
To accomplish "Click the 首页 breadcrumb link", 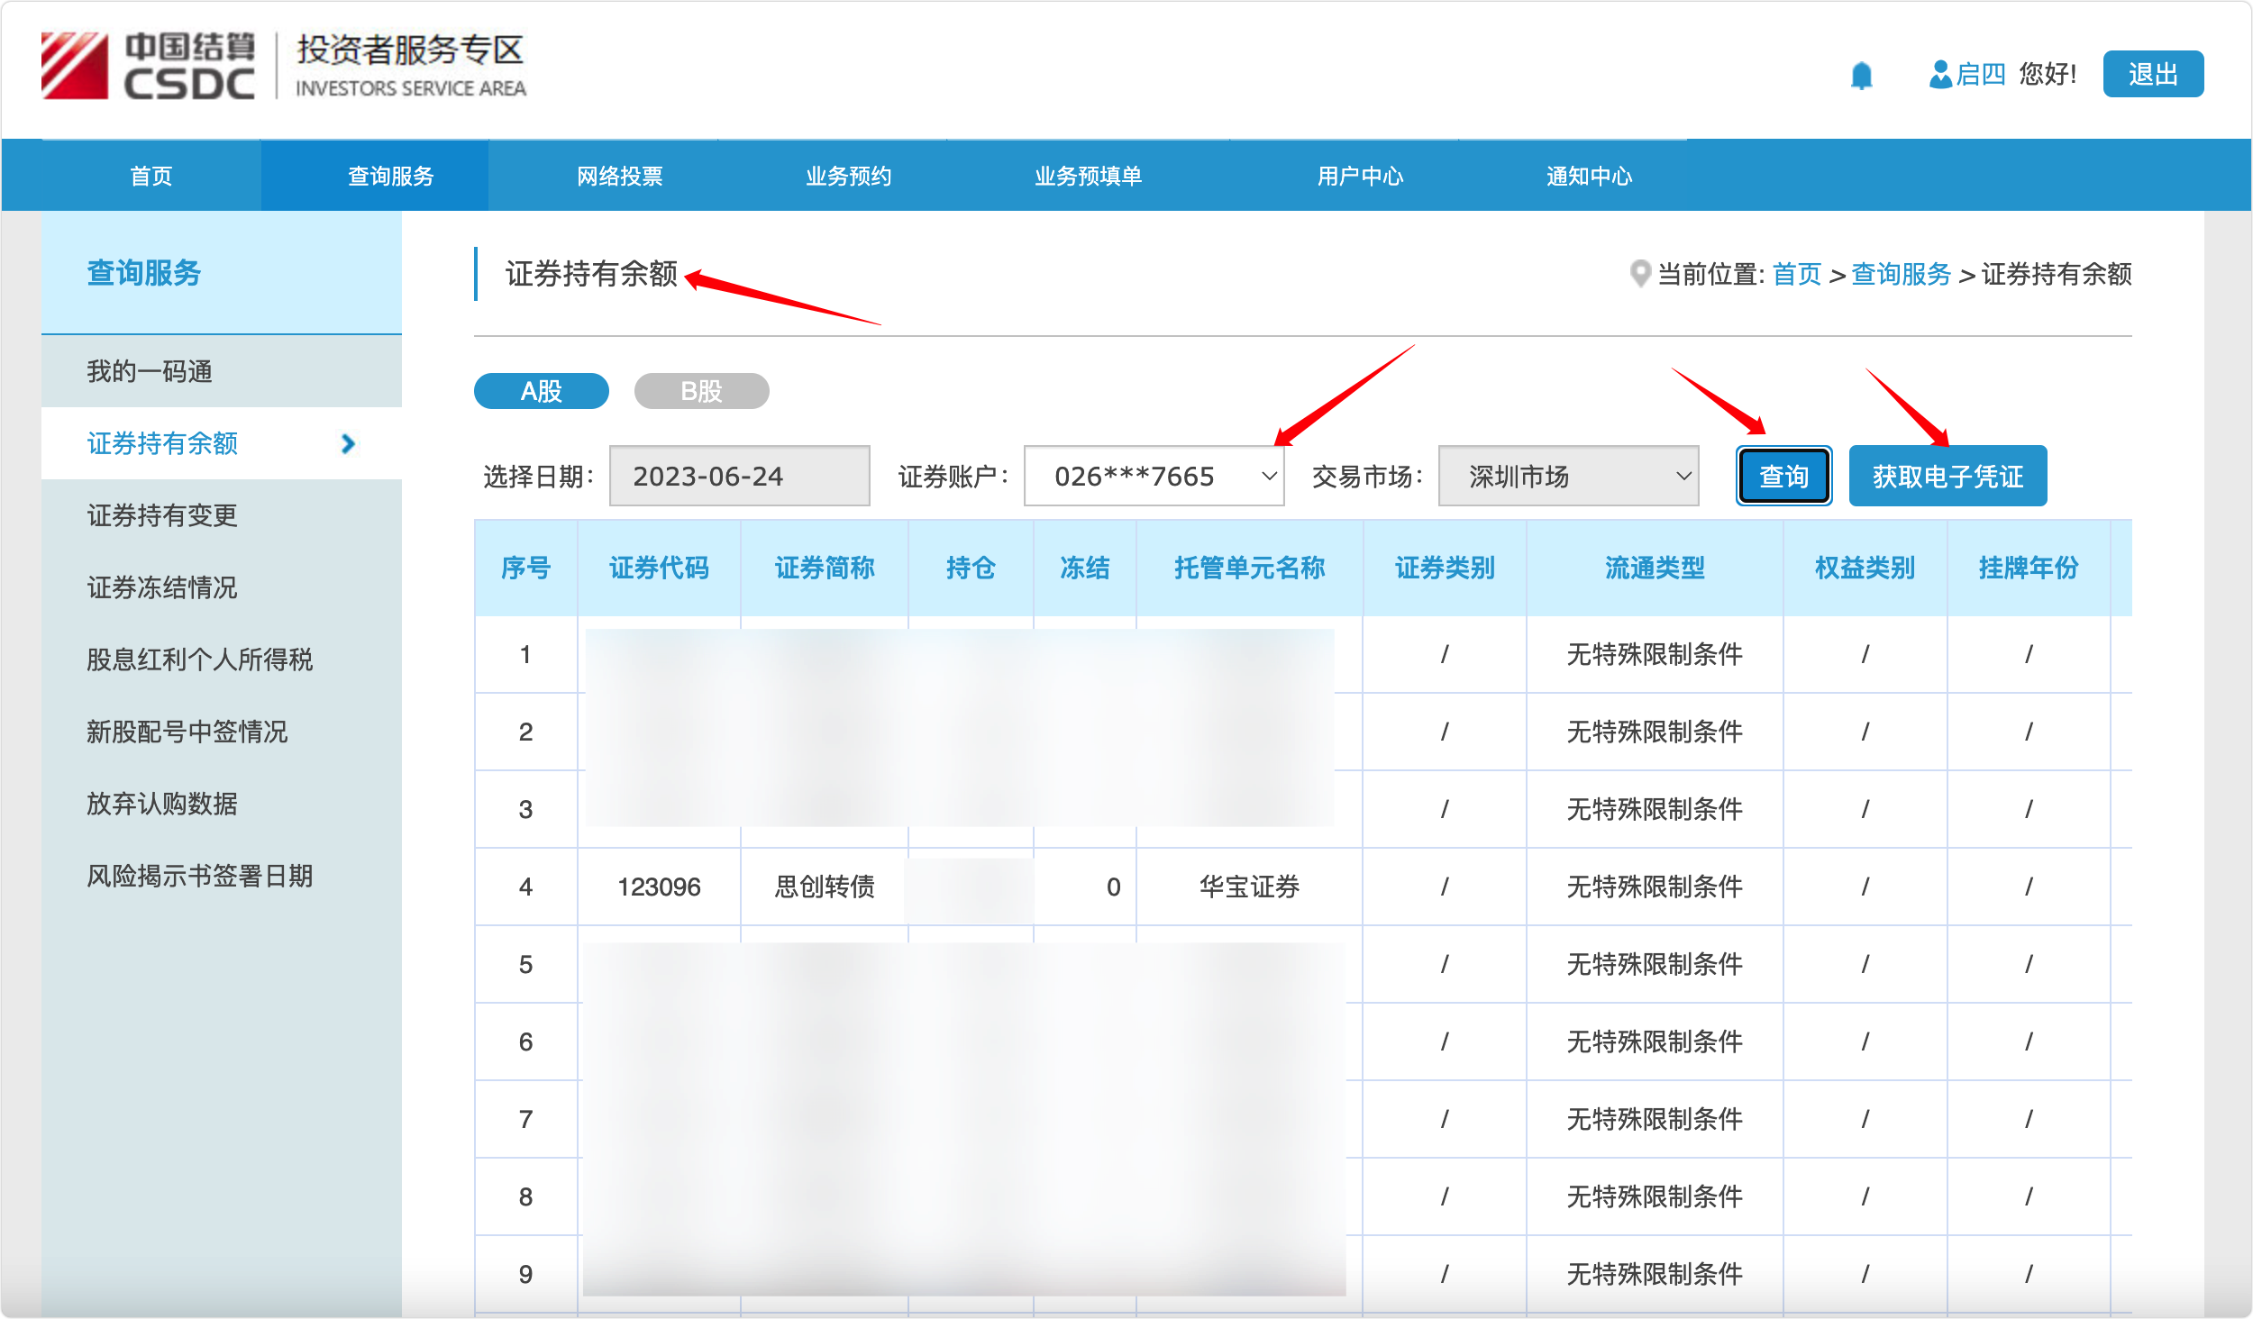I will click(x=1796, y=274).
